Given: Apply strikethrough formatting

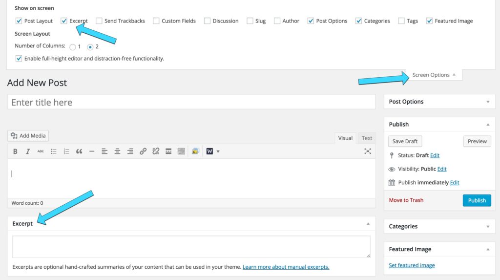Looking at the screenshot, I should click(x=41, y=151).
